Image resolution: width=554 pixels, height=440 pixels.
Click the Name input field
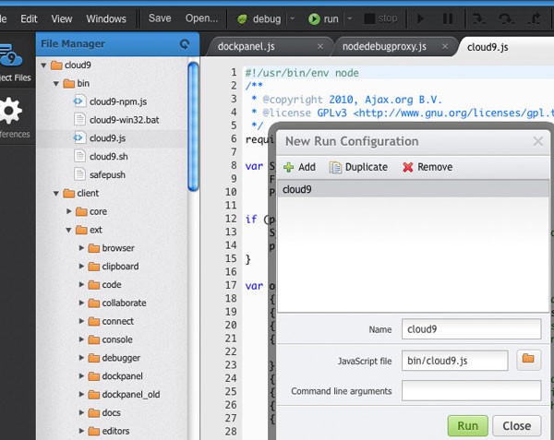click(x=471, y=329)
